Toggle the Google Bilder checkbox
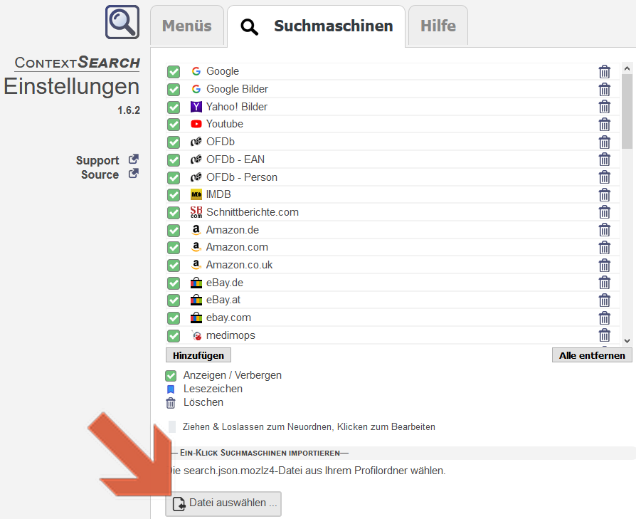 (174, 89)
